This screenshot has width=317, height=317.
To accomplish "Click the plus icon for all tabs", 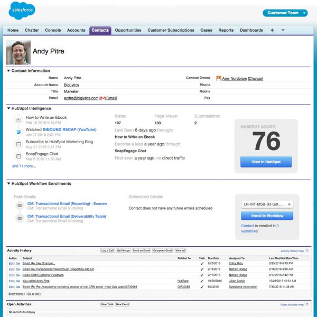I will pyautogui.click(x=272, y=30).
